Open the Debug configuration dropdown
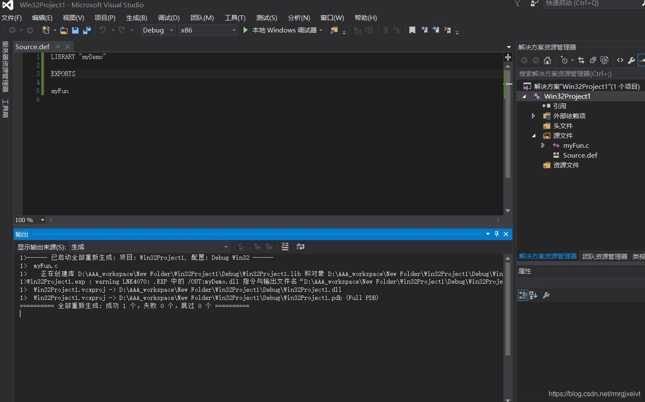The height and width of the screenshot is (402, 645). tap(158, 30)
